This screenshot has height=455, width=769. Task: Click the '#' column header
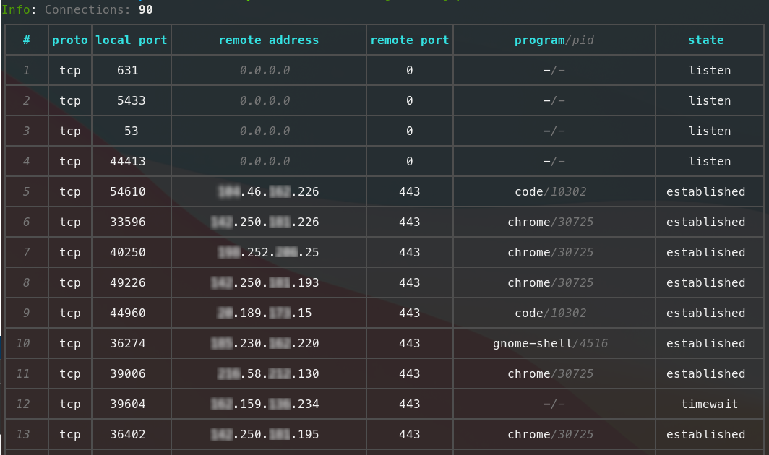point(27,40)
